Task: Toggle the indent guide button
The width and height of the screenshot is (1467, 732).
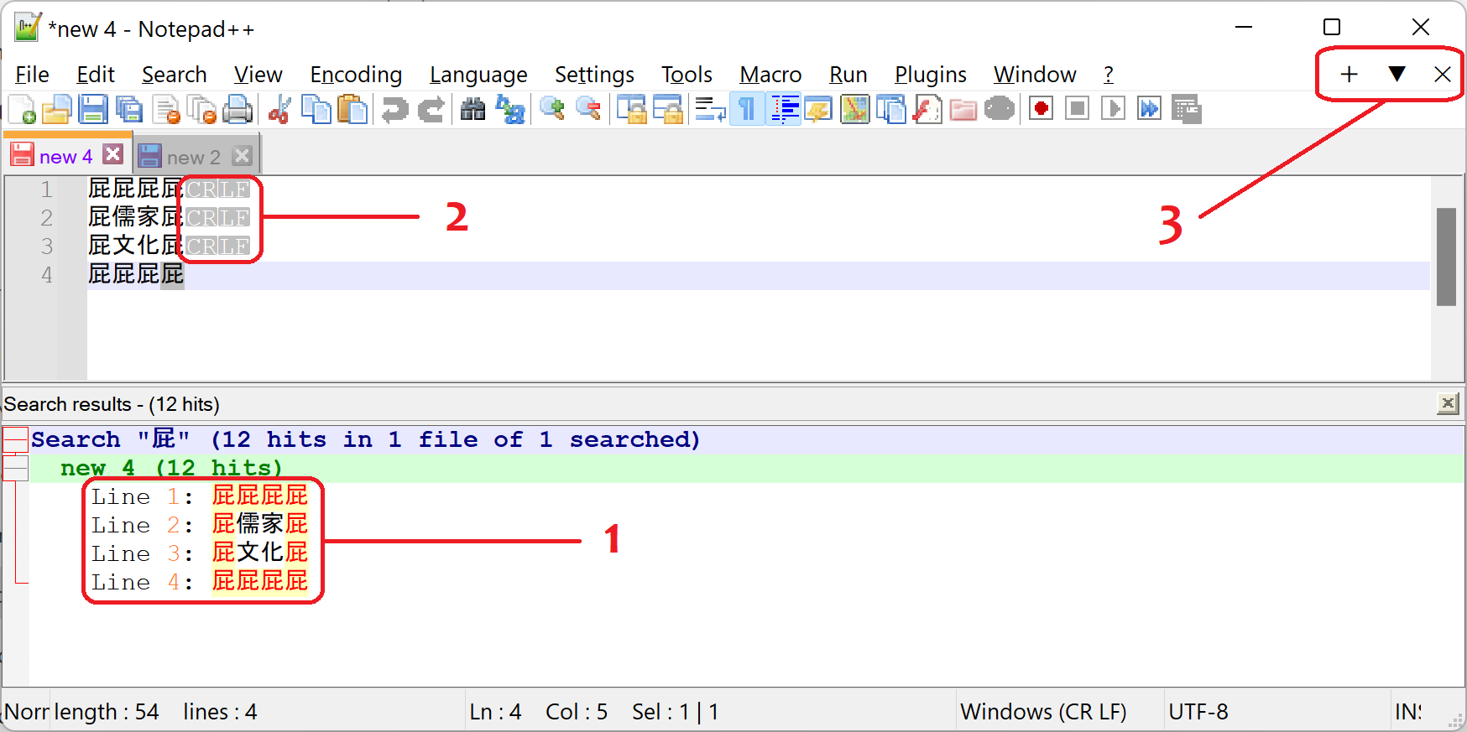Action: [785, 110]
